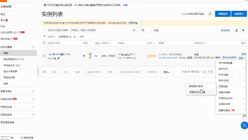Open the 高级搜索 link
Viewport: 248px width, 140px height.
225,30
